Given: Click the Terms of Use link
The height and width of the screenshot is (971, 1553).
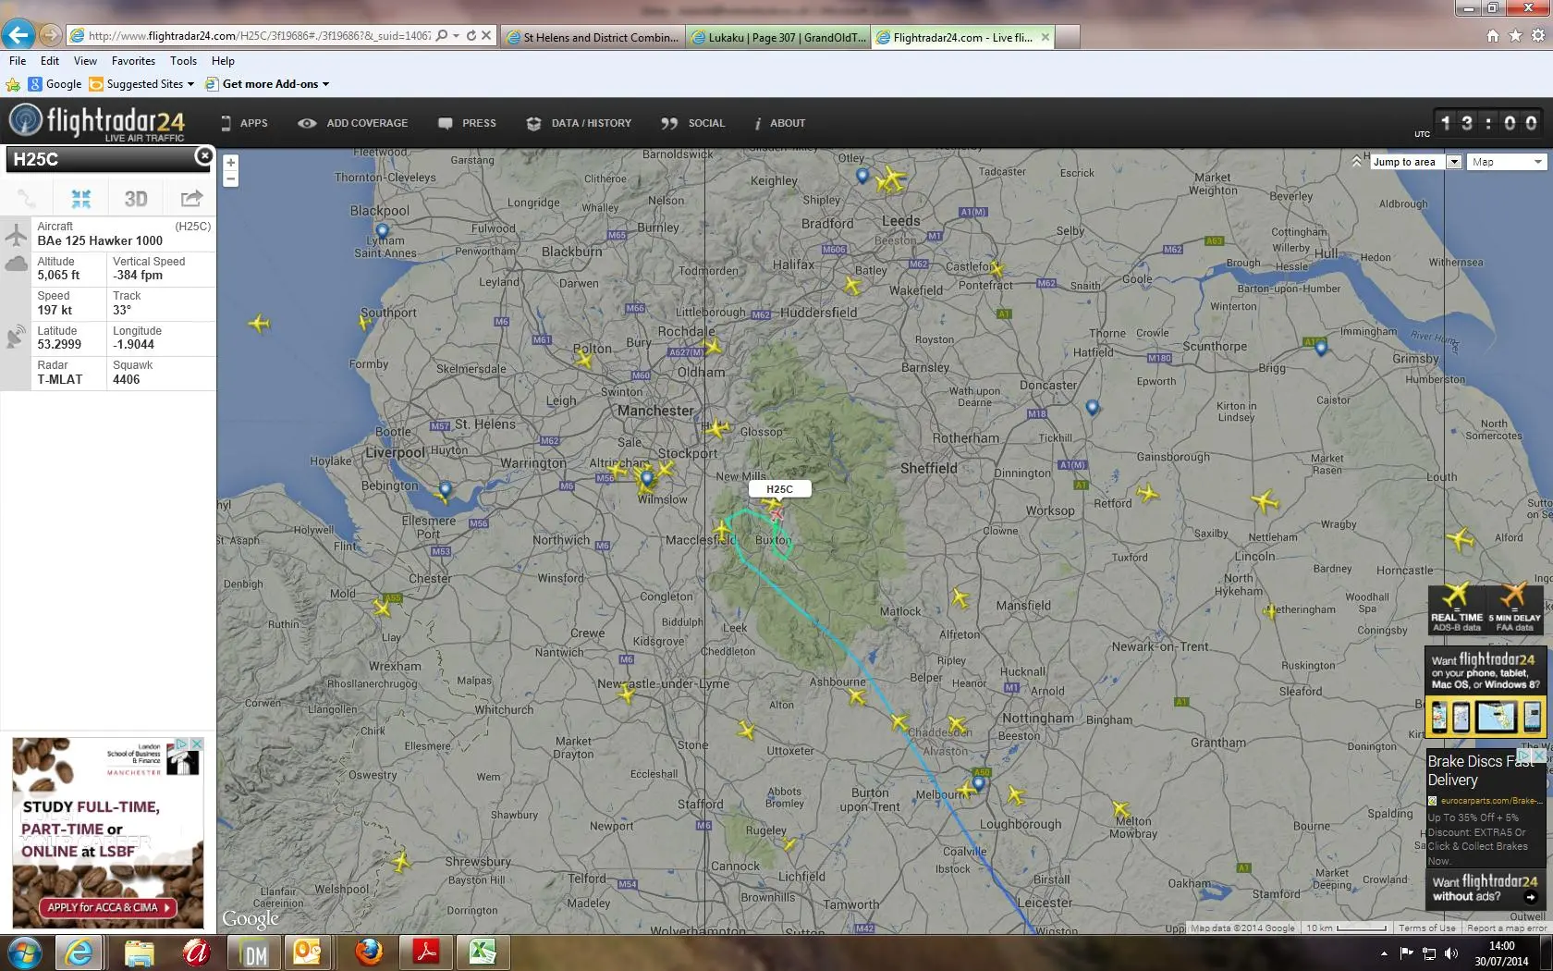Looking at the screenshot, I should click(x=1426, y=928).
